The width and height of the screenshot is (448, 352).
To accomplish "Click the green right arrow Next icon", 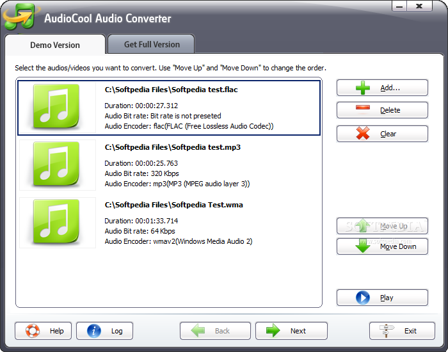I will 273,331.
